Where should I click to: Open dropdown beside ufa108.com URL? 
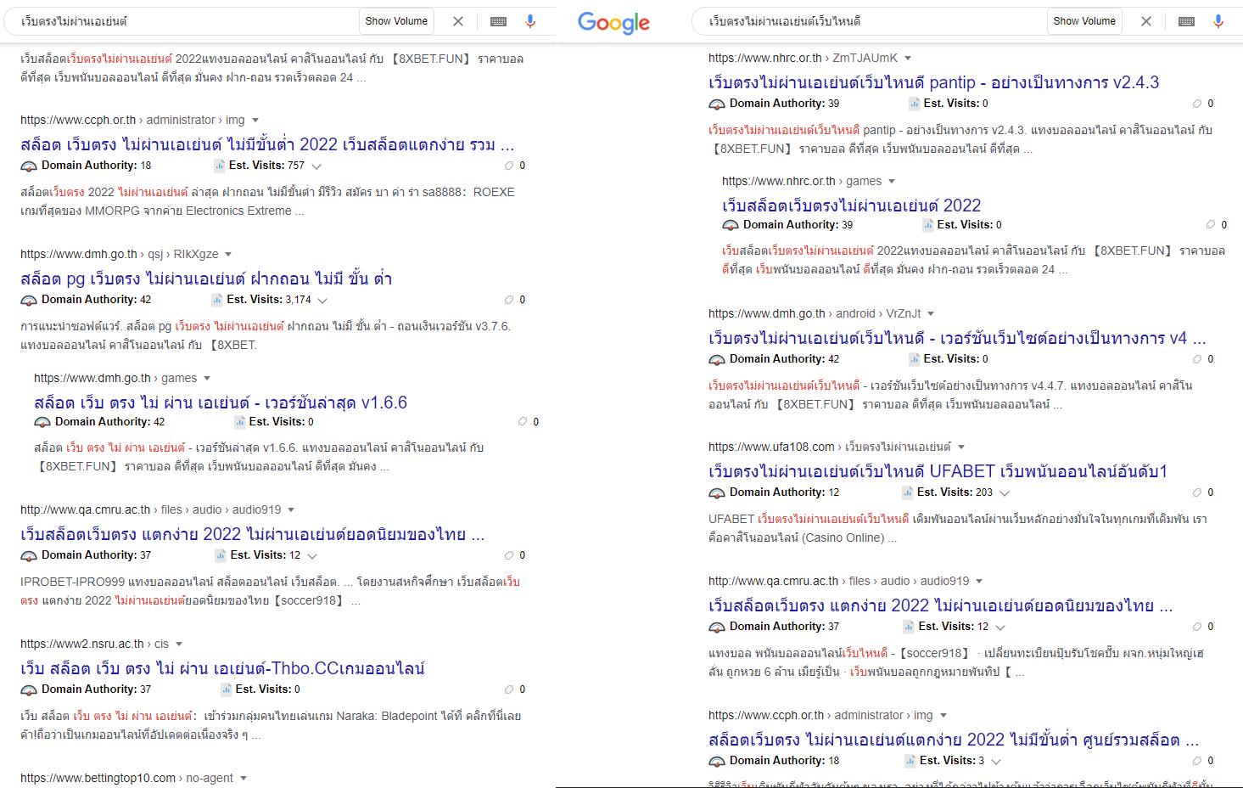(961, 447)
